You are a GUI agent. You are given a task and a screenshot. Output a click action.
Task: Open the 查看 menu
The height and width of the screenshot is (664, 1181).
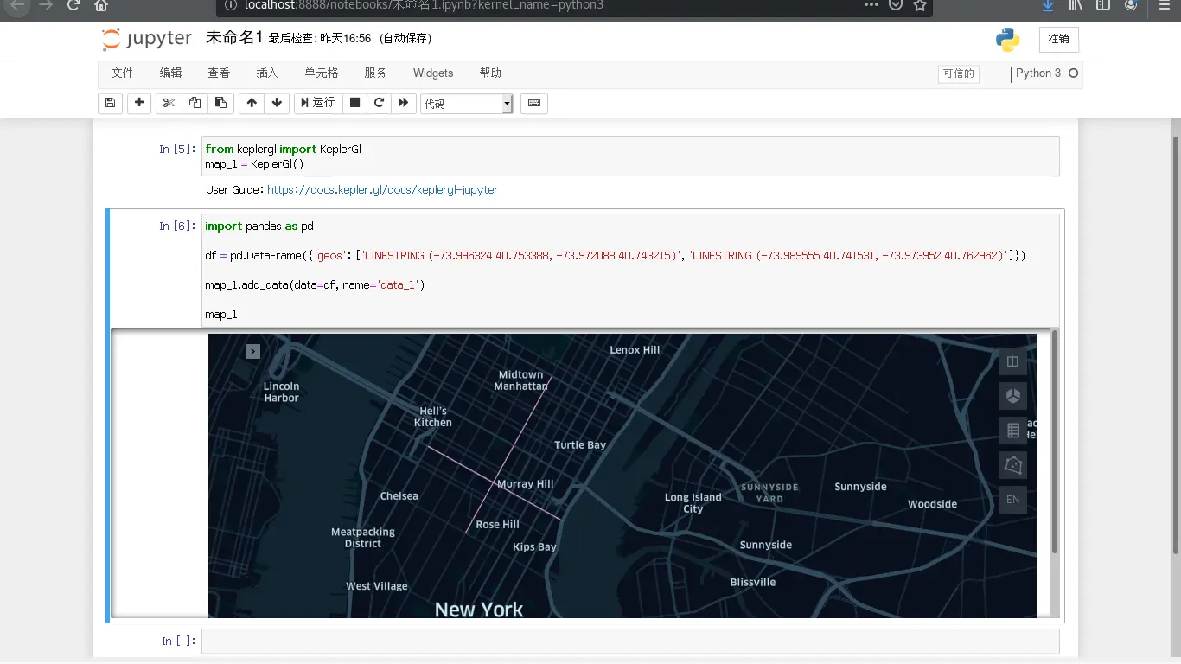[219, 73]
